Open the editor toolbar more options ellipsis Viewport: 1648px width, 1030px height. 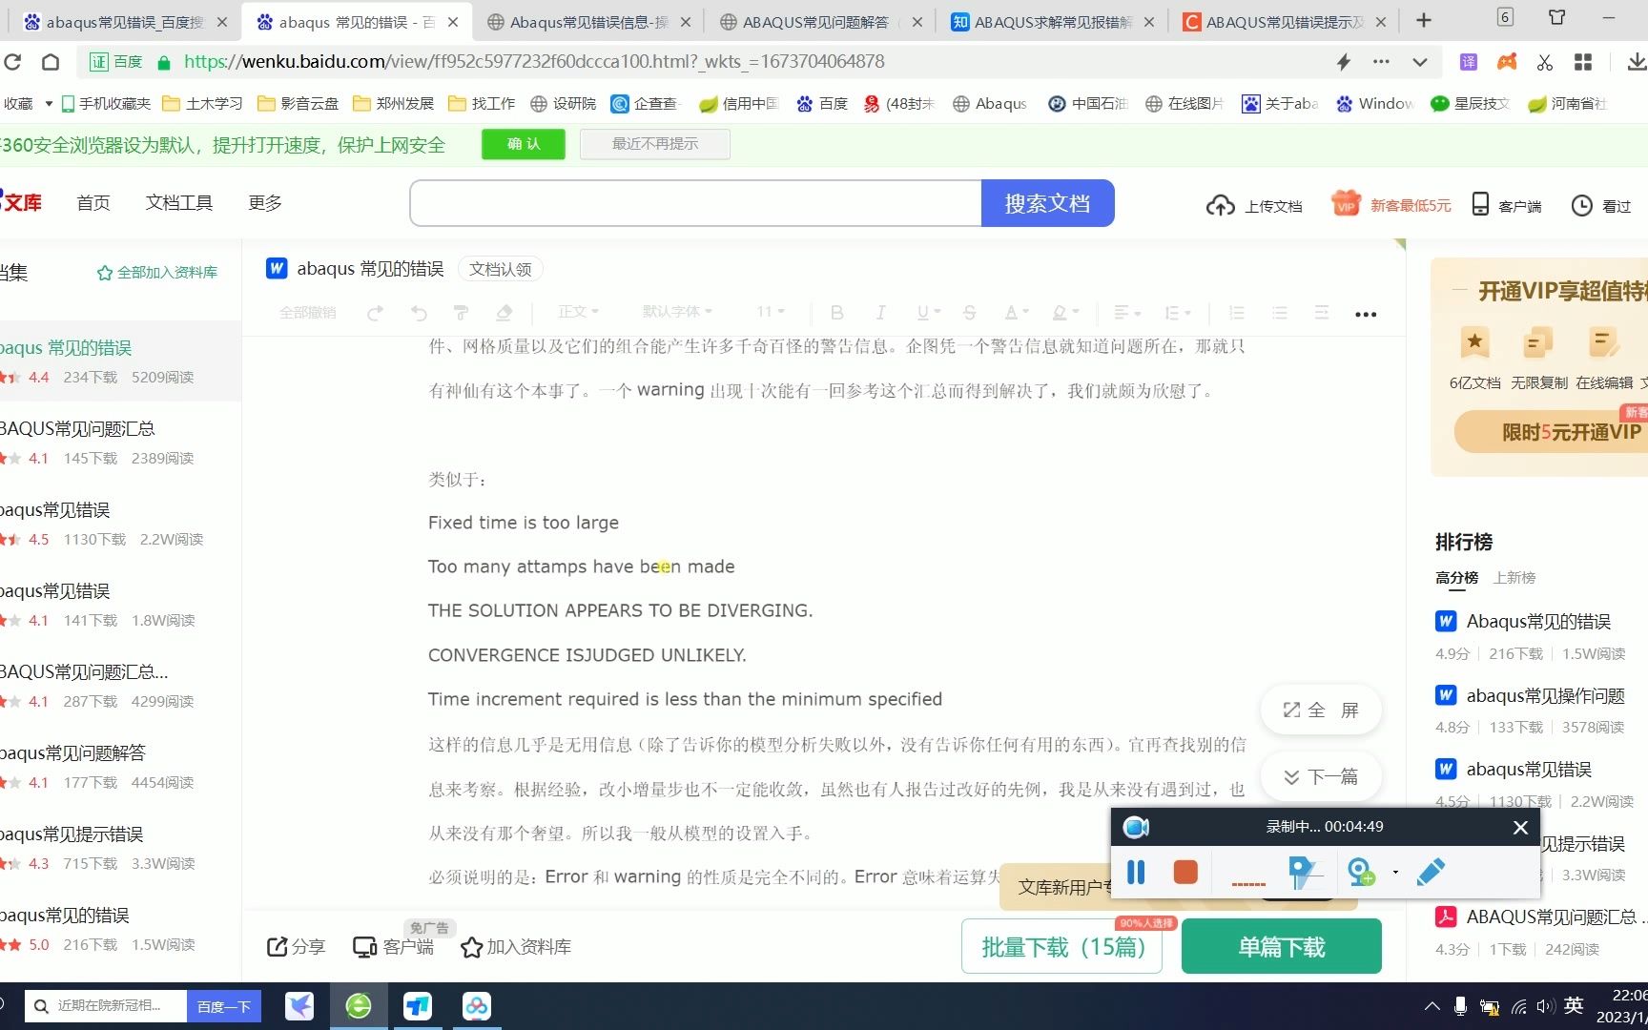1366,314
